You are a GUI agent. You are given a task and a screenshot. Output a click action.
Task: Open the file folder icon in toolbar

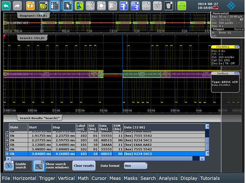(43, 5)
